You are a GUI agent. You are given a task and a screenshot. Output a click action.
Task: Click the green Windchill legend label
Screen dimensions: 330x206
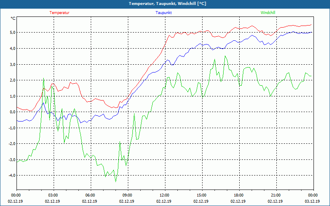(x=268, y=13)
